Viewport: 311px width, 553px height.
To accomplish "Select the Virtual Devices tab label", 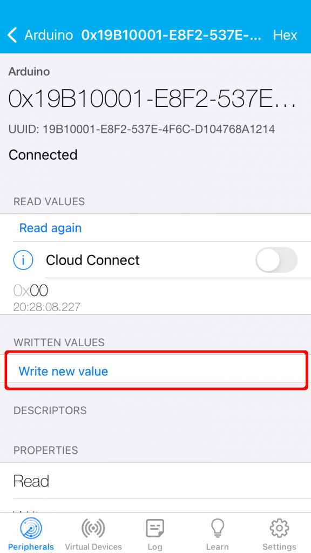I will [93, 547].
